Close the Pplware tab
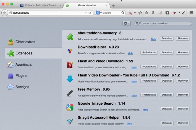196x130 pixels. [x=60, y=5]
